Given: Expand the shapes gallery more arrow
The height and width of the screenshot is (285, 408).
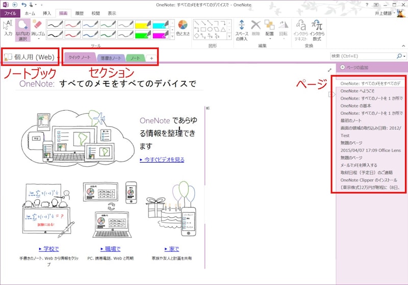Looking at the screenshot, I should pos(229,36).
